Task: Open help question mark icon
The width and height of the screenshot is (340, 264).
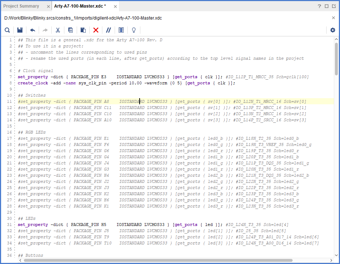Action: click(x=319, y=6)
